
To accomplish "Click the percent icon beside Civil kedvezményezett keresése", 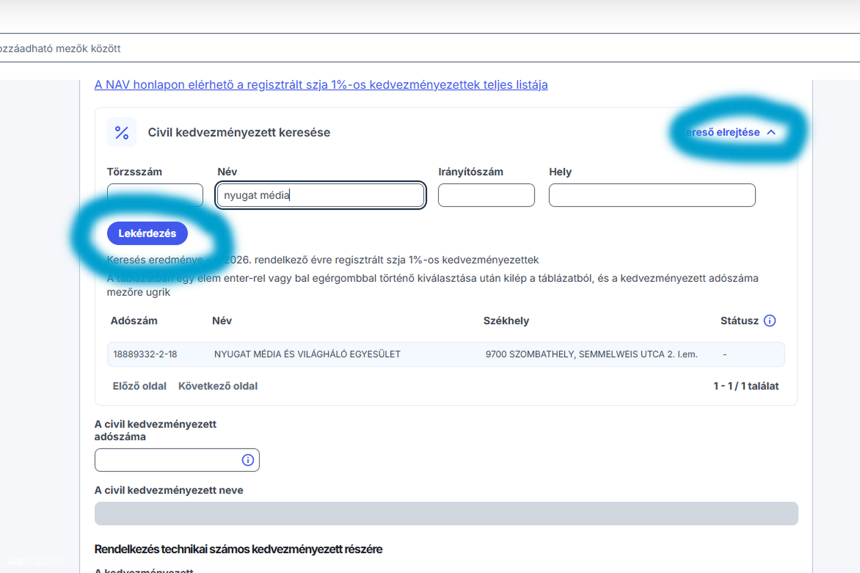I will pyautogui.click(x=122, y=133).
